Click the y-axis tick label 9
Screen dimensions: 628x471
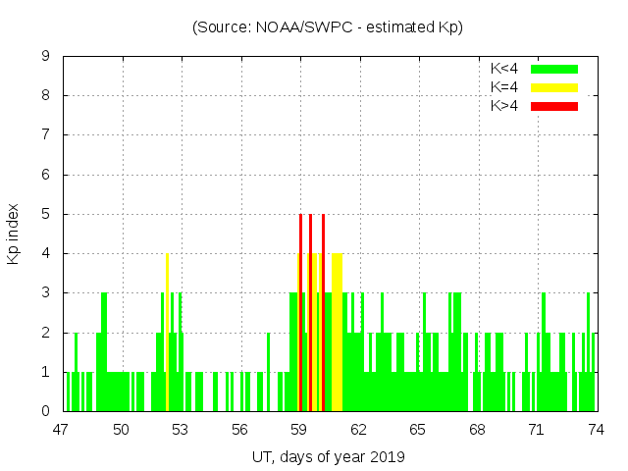[x=46, y=57]
